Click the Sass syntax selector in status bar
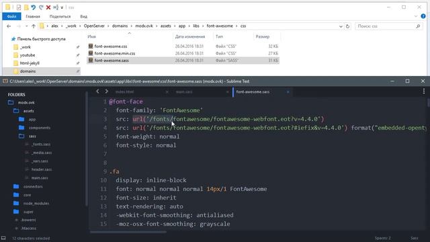Screen dimensions: 430x242 tap(415, 238)
